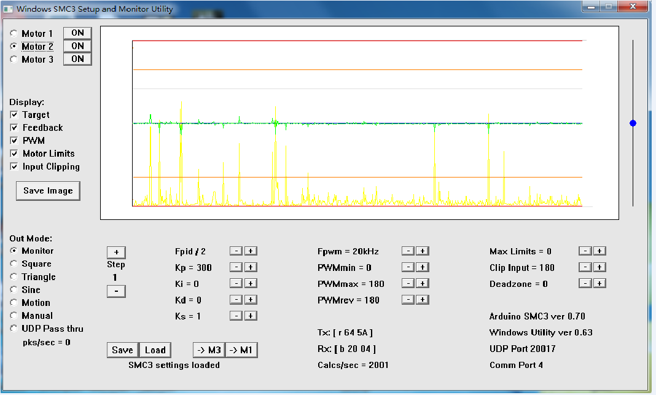Disable the Feedback display checkbox
The image size is (656, 395).
tap(14, 128)
